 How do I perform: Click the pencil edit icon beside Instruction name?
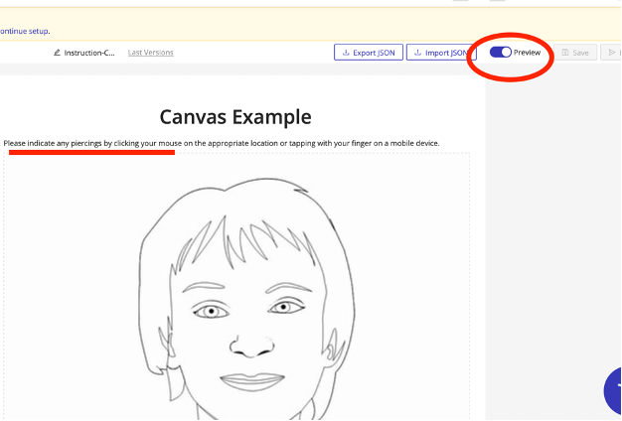pos(58,52)
